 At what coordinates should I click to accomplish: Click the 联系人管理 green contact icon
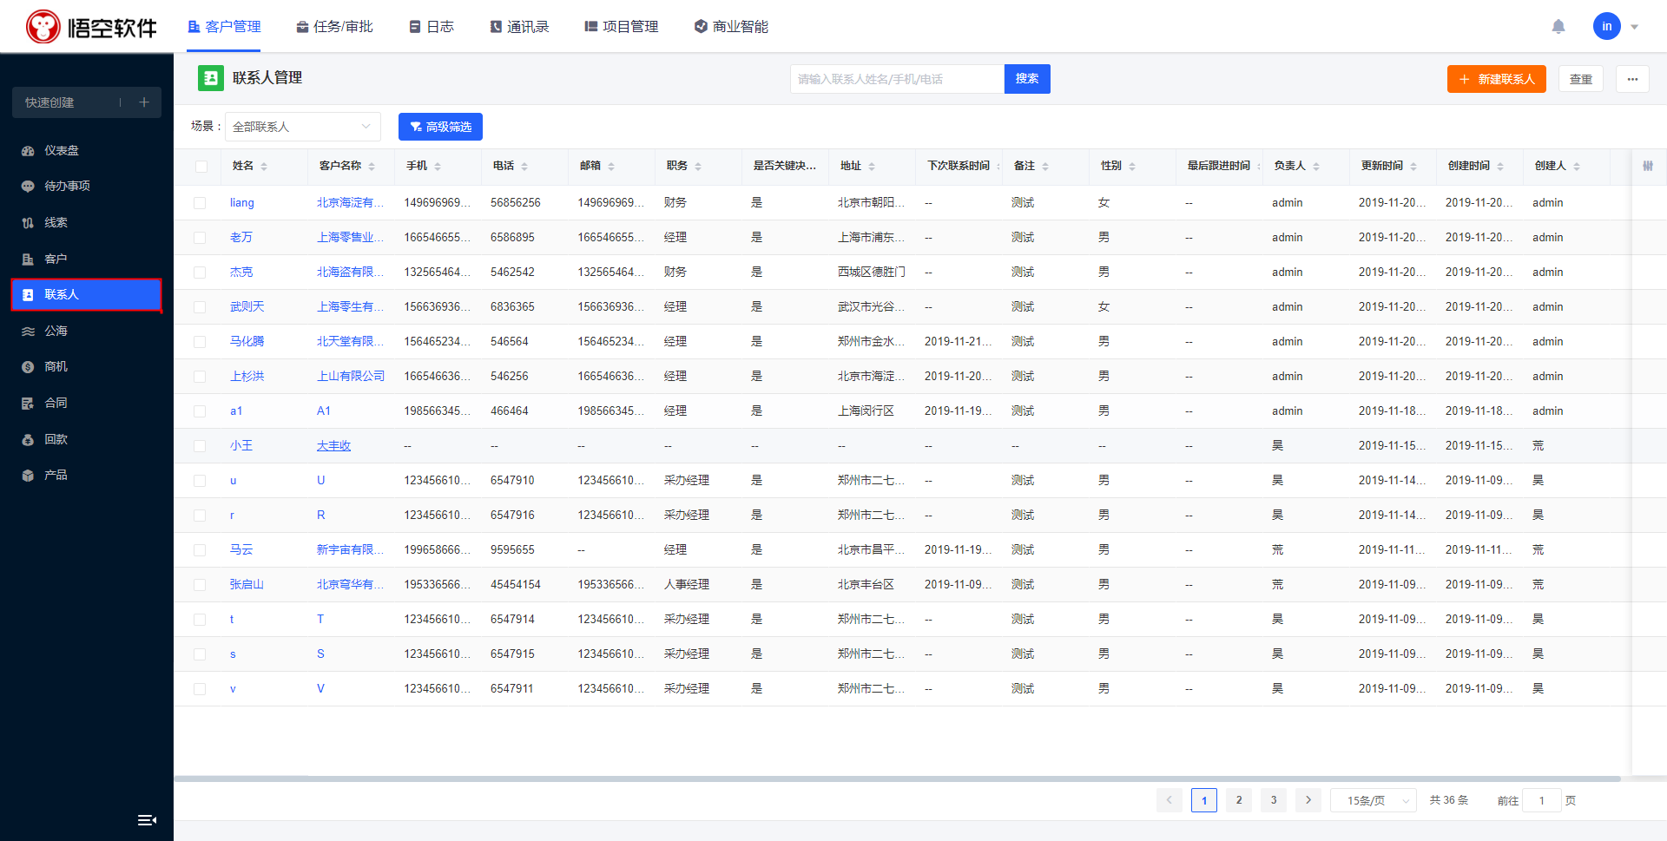click(x=210, y=78)
